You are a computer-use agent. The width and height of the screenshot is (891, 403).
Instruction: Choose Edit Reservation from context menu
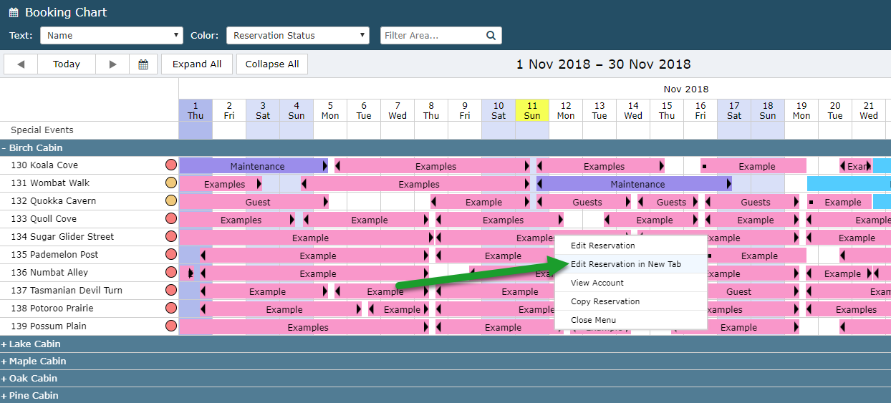631,246
